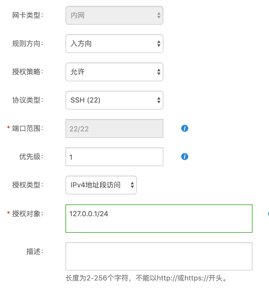Click the up-down arrows on 规则方向 select
269x294 pixels.
click(159, 44)
